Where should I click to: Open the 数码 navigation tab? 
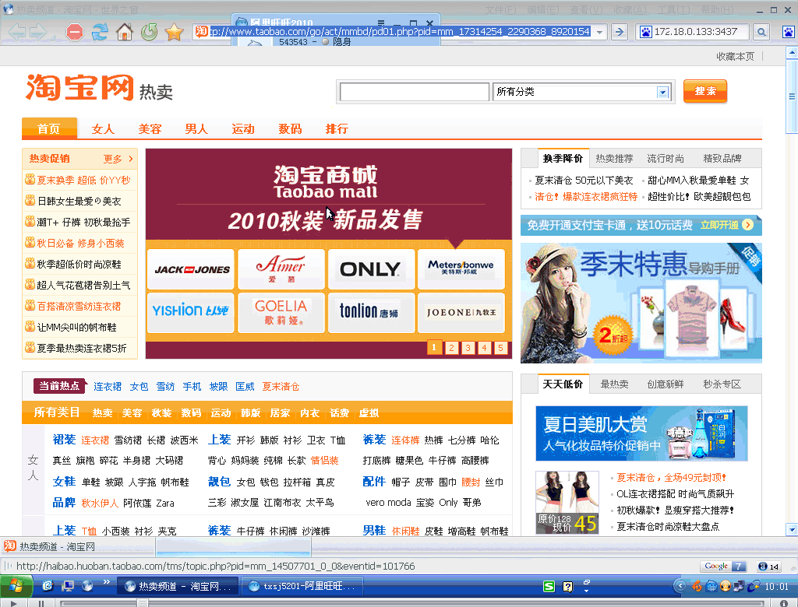click(x=290, y=129)
